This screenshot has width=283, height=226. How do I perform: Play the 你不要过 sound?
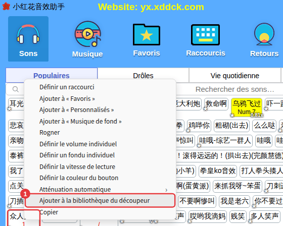pyautogui.click(x=268, y=201)
